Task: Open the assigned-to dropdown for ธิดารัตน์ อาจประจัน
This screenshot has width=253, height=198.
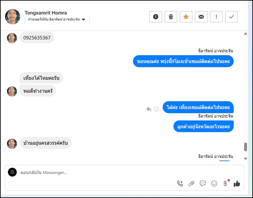Action: (83, 20)
